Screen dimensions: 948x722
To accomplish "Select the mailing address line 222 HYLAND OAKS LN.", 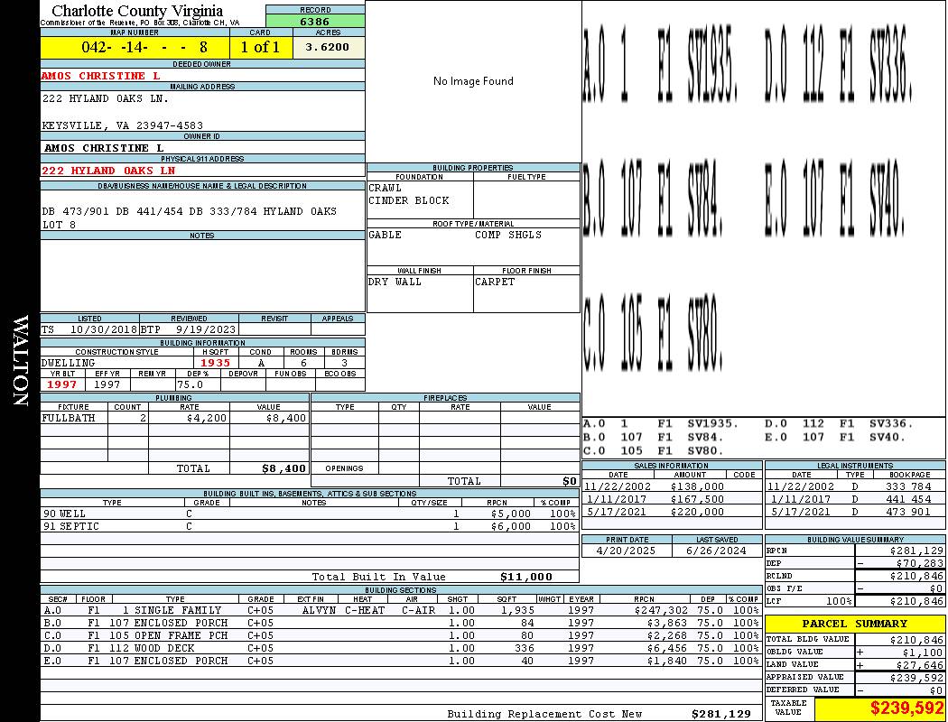I will (106, 98).
